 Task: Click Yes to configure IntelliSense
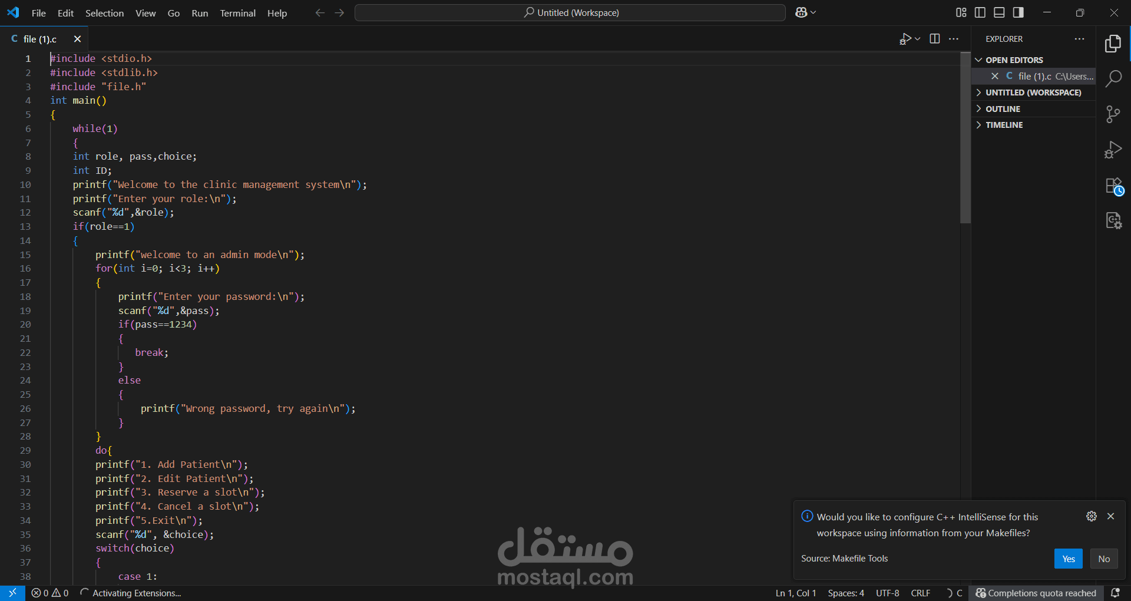pos(1069,559)
